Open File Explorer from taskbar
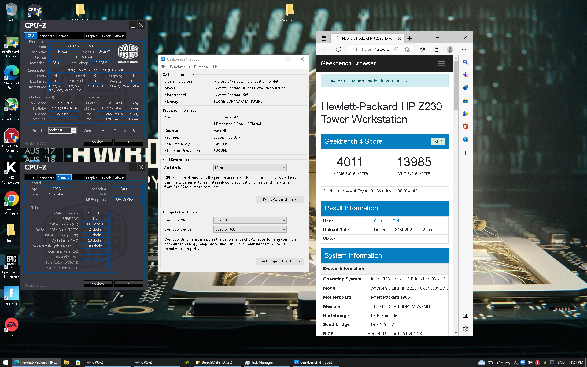Screen dimensions: 587x367 66,362
